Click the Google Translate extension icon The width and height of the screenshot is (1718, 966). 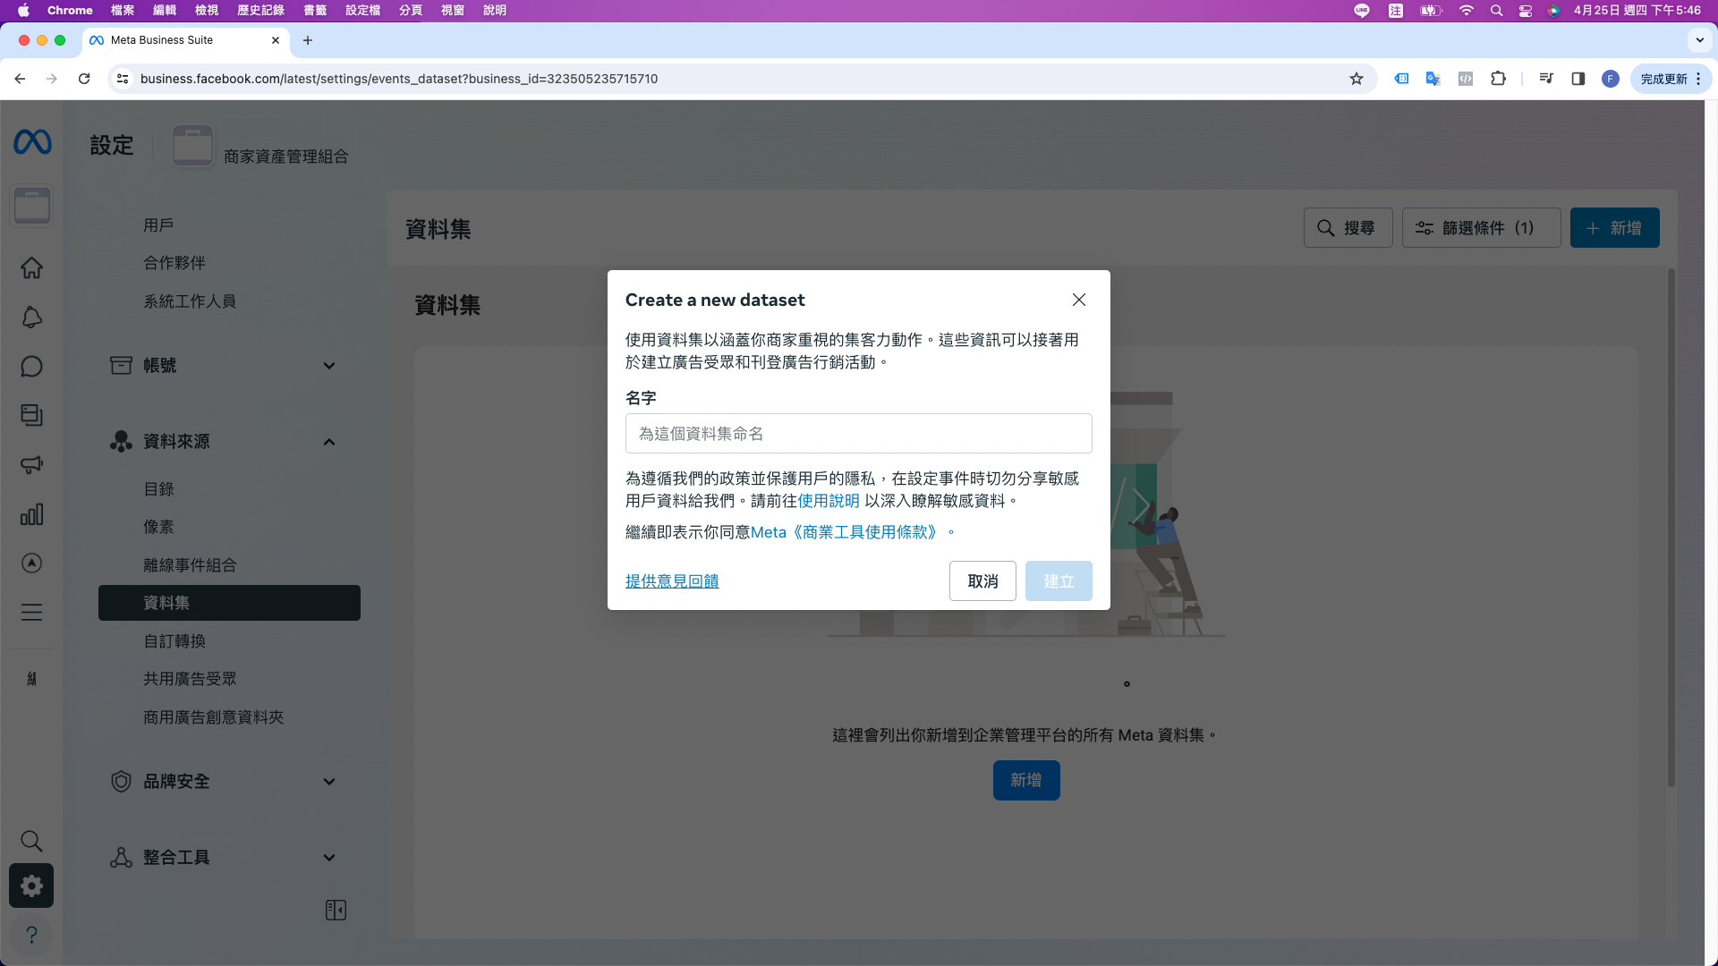point(1433,79)
